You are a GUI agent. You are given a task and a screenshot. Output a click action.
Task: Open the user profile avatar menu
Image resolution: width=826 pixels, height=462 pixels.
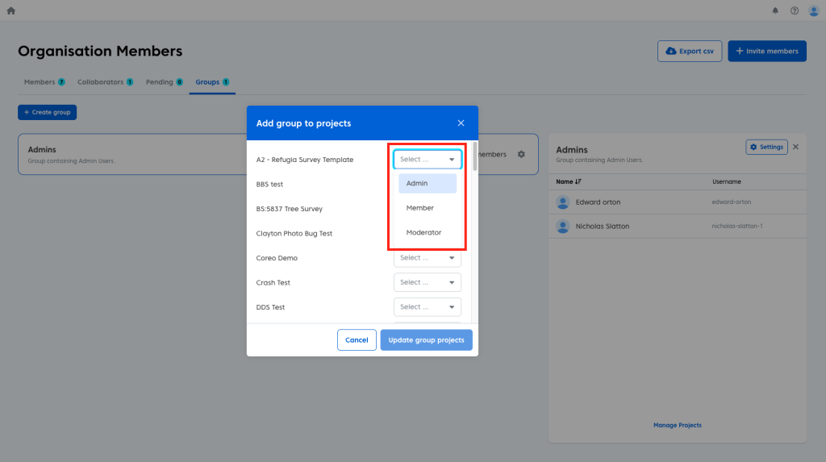[x=813, y=10]
